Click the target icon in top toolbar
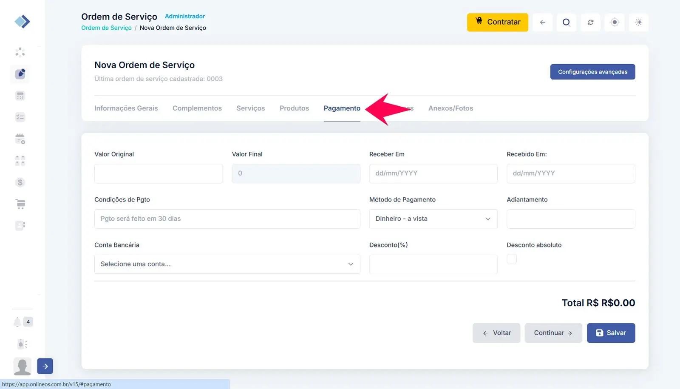 tap(615, 22)
